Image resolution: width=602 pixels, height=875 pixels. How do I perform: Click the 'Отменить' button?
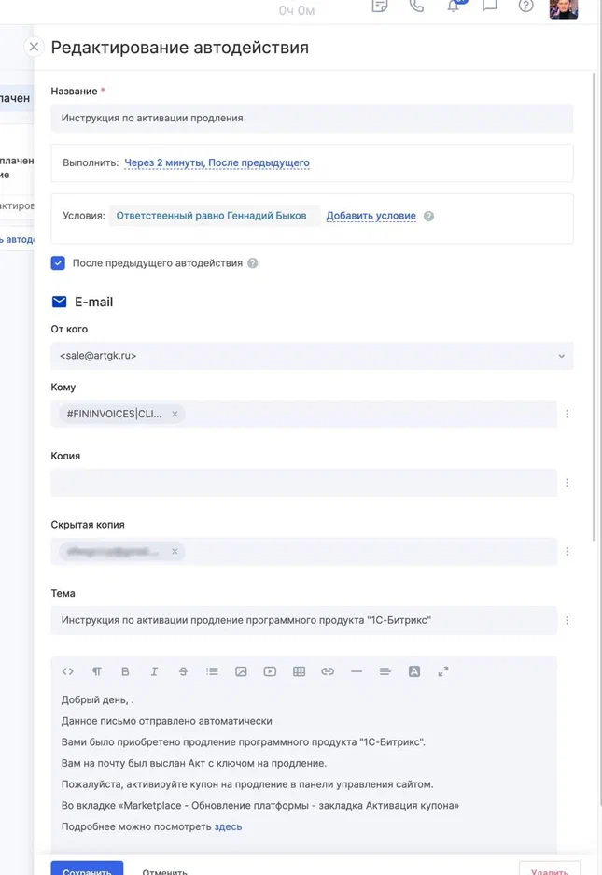(x=164, y=870)
